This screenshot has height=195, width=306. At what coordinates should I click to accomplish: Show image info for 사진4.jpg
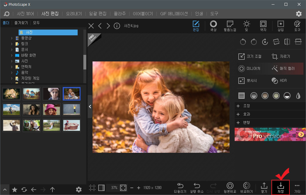click(117, 26)
